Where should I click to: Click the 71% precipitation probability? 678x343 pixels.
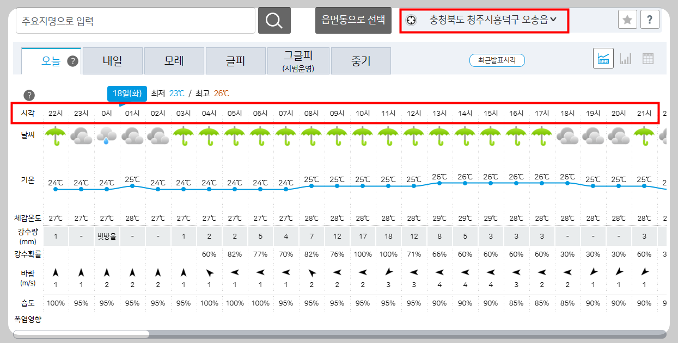(414, 254)
